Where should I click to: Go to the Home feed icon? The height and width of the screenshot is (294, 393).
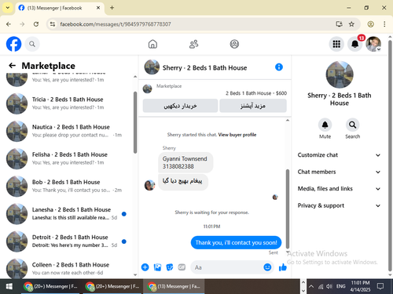tap(152, 44)
